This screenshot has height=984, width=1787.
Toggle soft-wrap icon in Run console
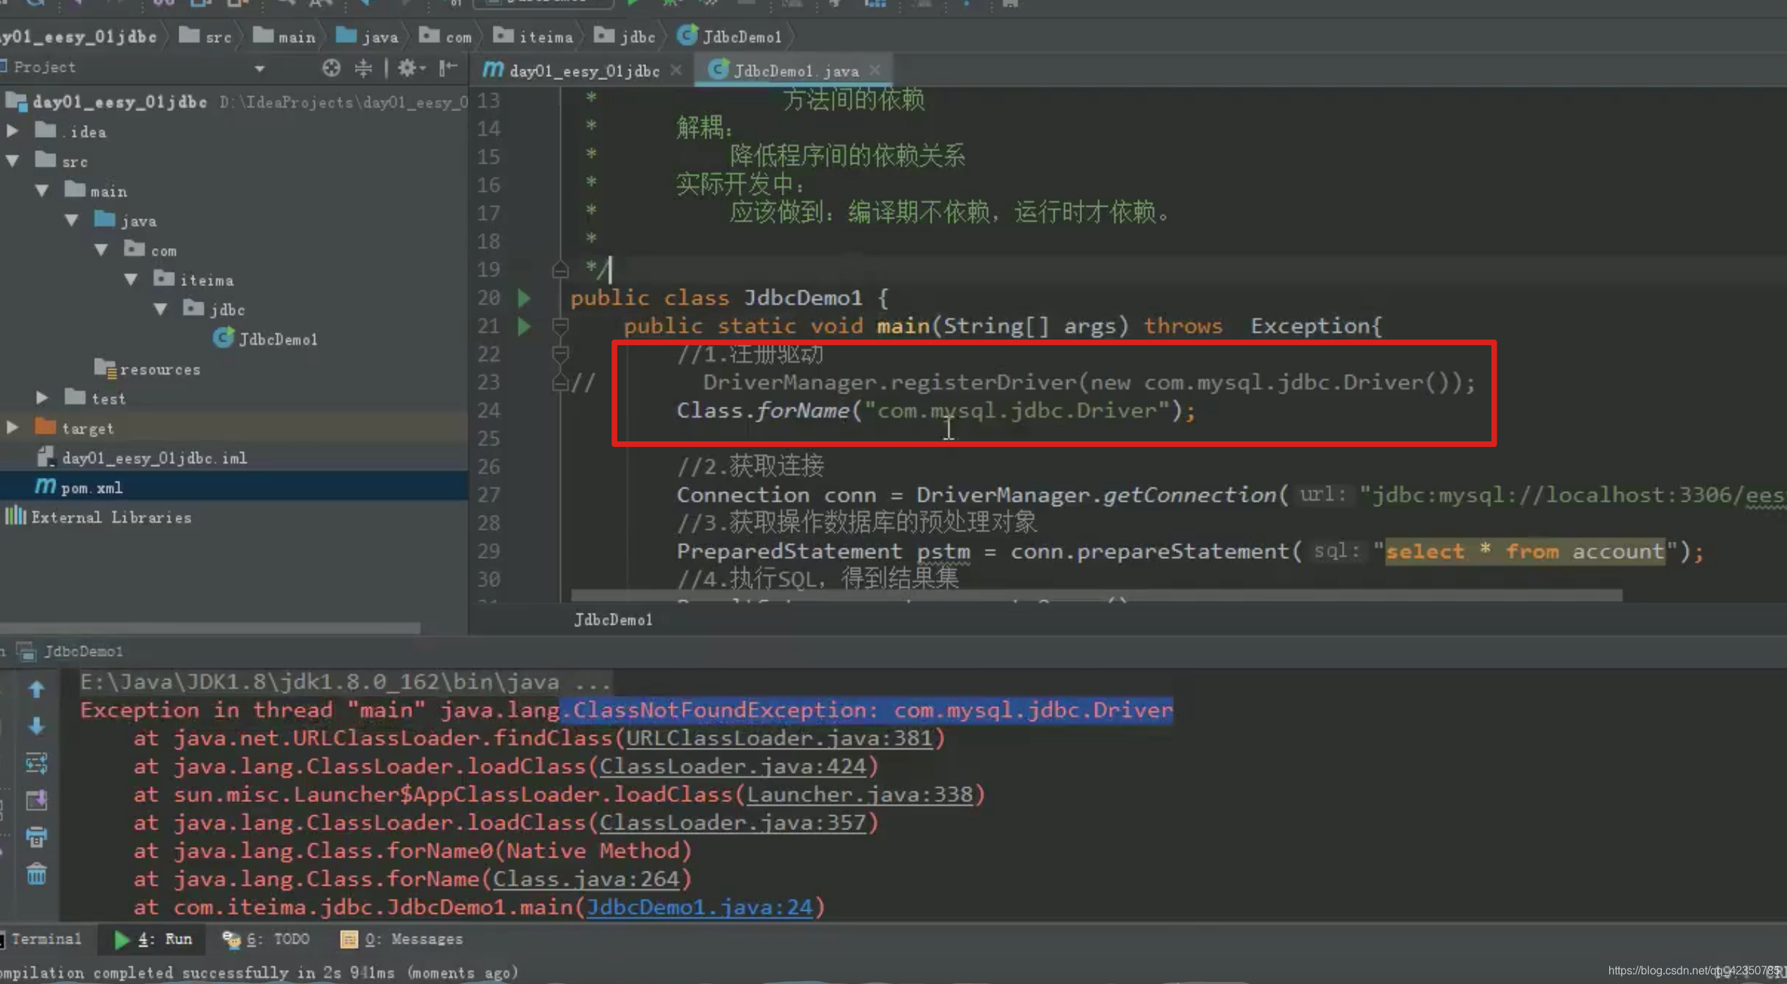pyautogui.click(x=37, y=763)
